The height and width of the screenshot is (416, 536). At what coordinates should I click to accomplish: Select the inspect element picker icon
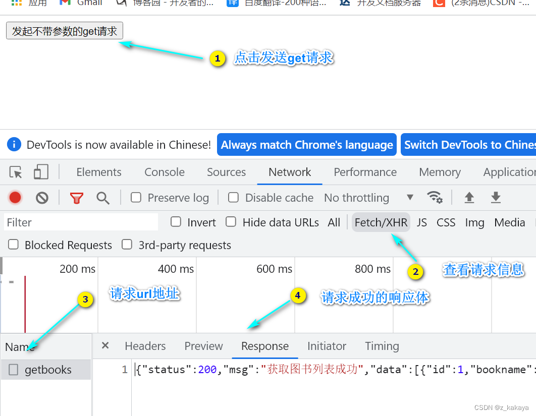[16, 172]
